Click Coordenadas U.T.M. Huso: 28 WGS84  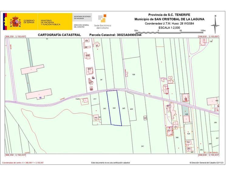[x=169, y=23]
